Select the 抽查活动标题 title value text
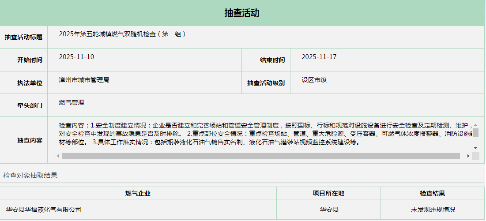This screenshot has height=221, width=486. pos(122,34)
